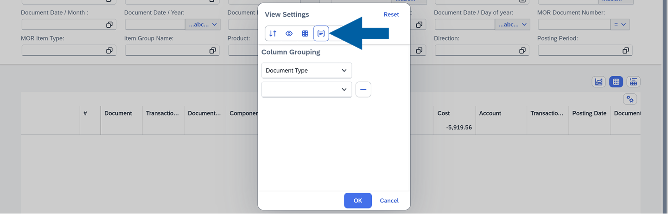
Task: Switch to the Columns layout tab
Action: coord(305,33)
